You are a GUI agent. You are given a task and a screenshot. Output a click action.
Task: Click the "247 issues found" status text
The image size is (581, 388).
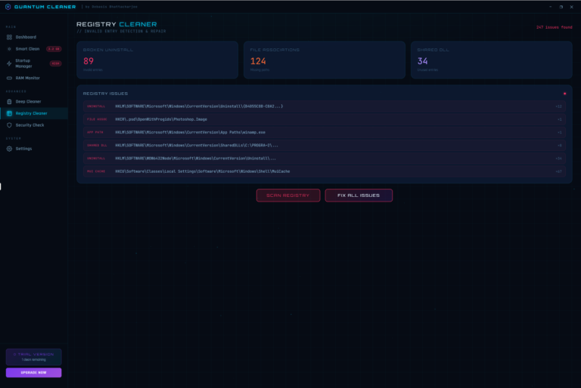[554, 27]
